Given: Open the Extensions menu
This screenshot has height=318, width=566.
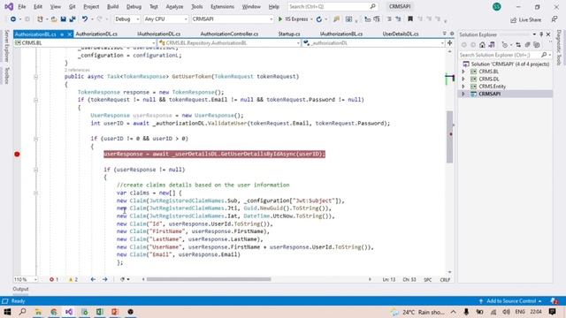Looking at the screenshot, I should coord(222,6).
